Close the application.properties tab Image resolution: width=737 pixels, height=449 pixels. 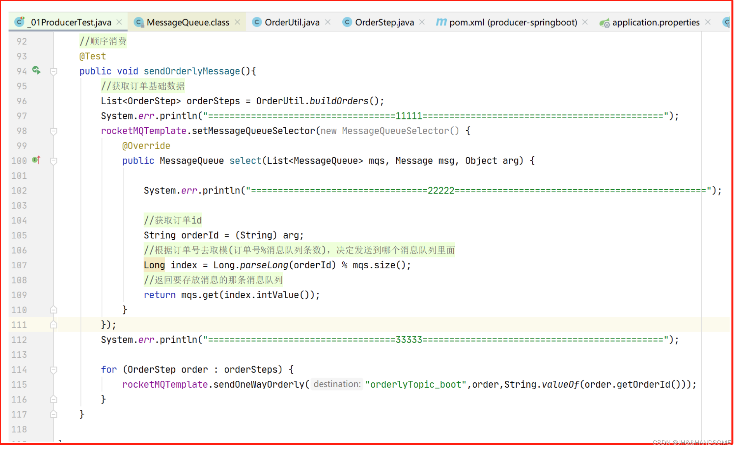tap(708, 22)
